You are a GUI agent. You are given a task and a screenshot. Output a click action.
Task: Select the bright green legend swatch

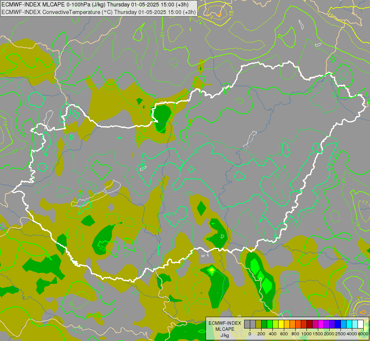click(x=270, y=324)
